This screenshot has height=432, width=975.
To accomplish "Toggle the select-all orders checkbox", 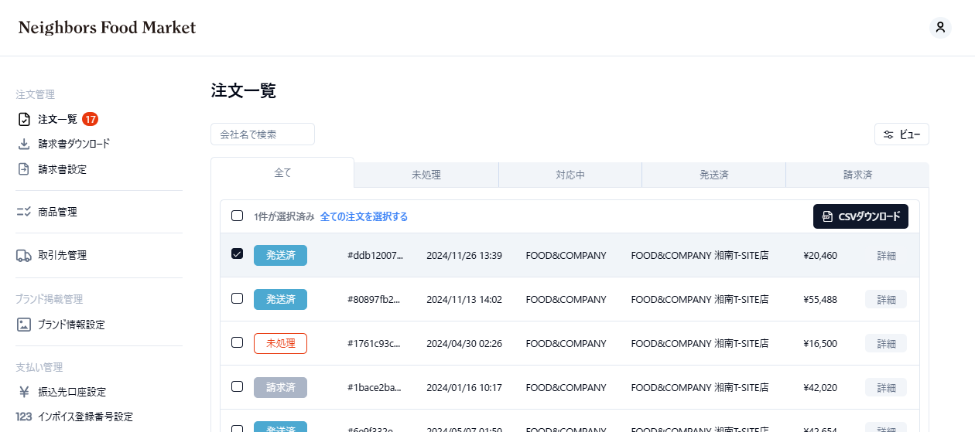I will [x=238, y=216].
